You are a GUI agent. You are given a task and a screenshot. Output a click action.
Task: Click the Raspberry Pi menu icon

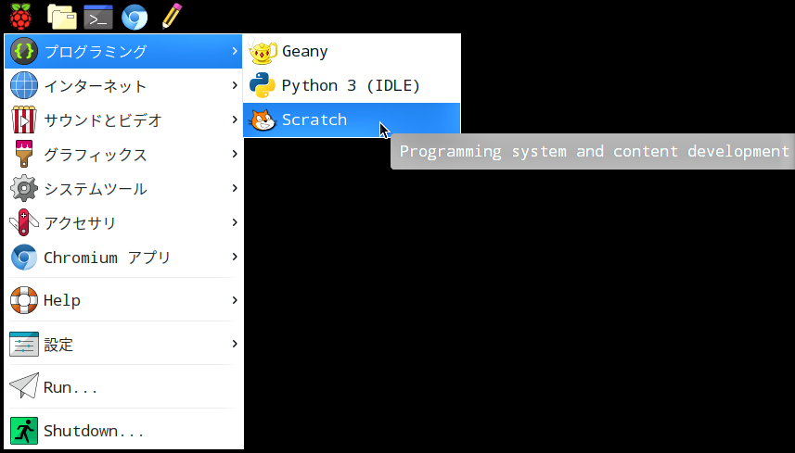19,16
